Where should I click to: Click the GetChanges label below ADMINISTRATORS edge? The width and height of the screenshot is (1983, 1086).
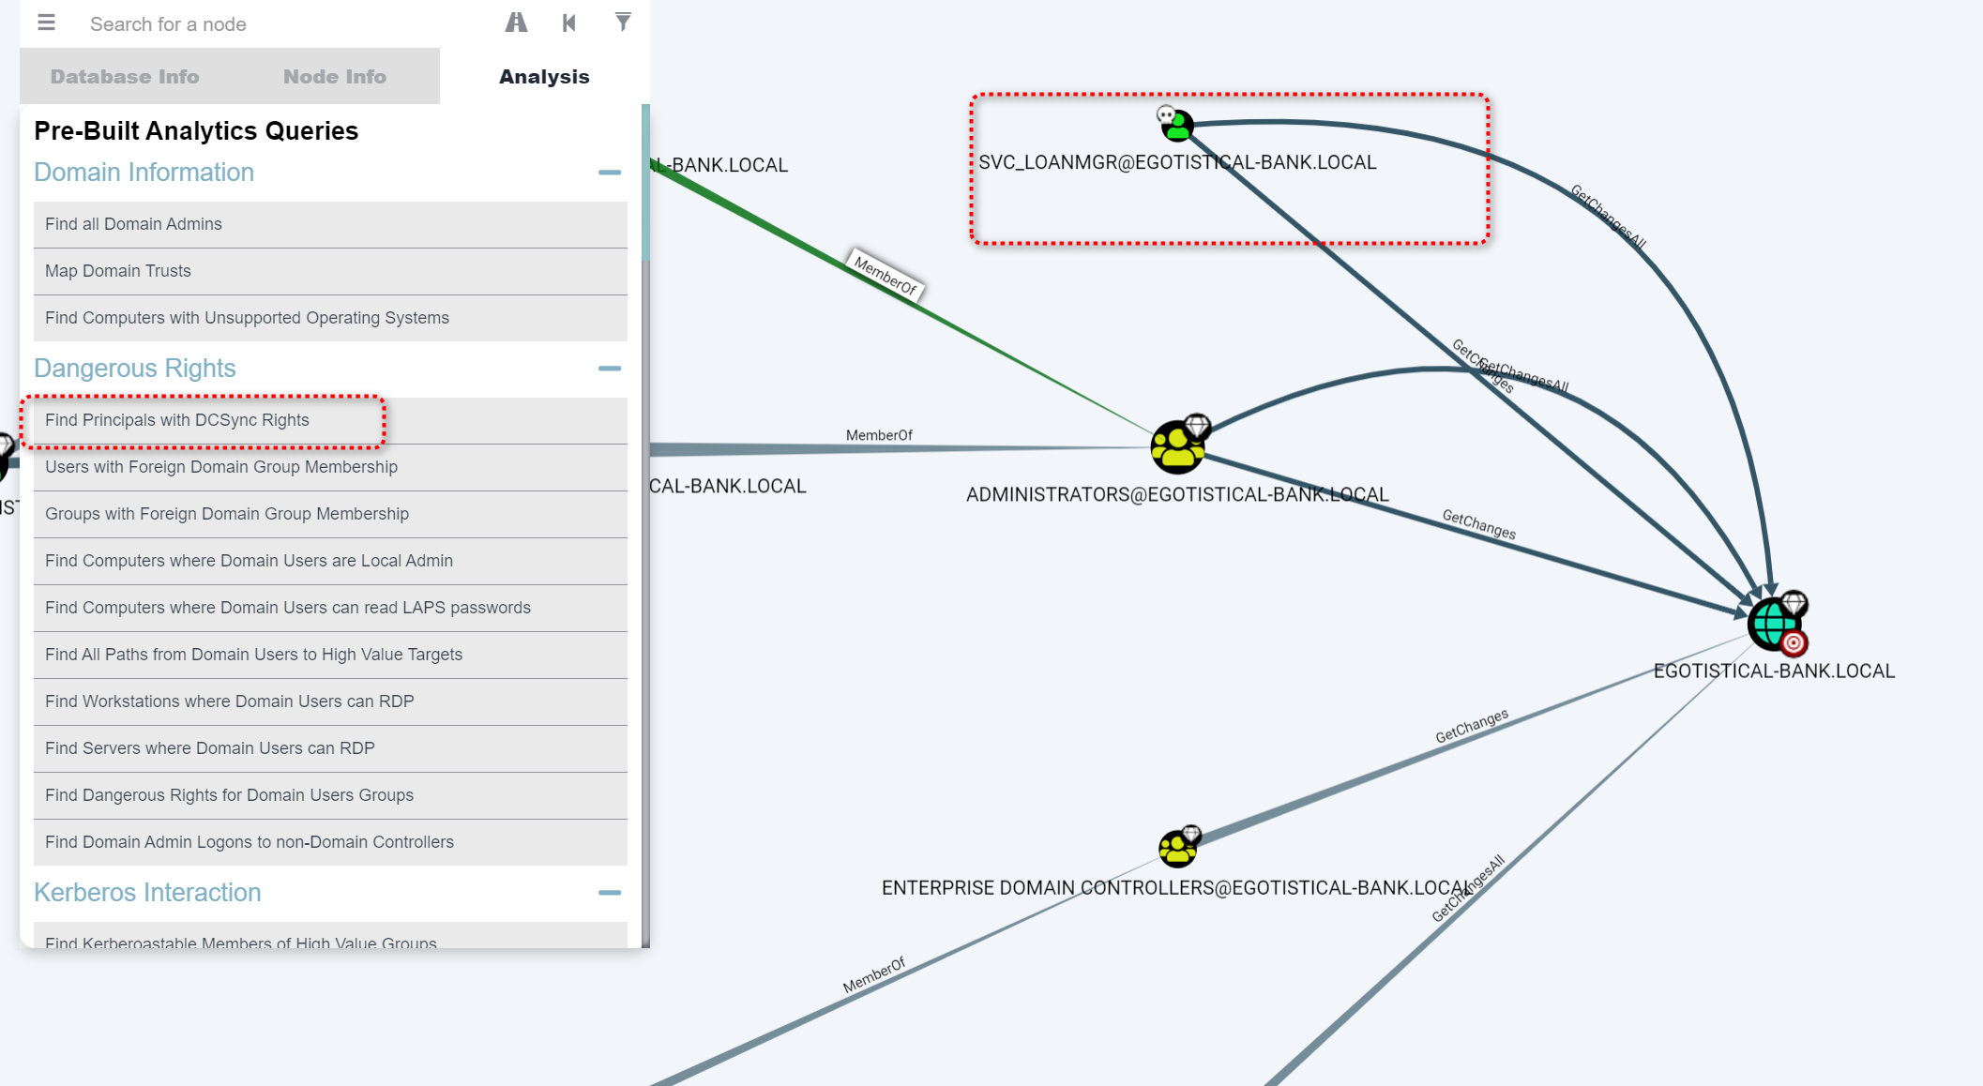(x=1478, y=524)
